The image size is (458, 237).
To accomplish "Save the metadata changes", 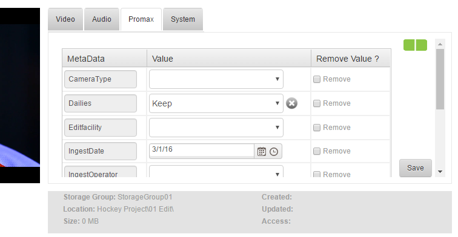I will 416,168.
